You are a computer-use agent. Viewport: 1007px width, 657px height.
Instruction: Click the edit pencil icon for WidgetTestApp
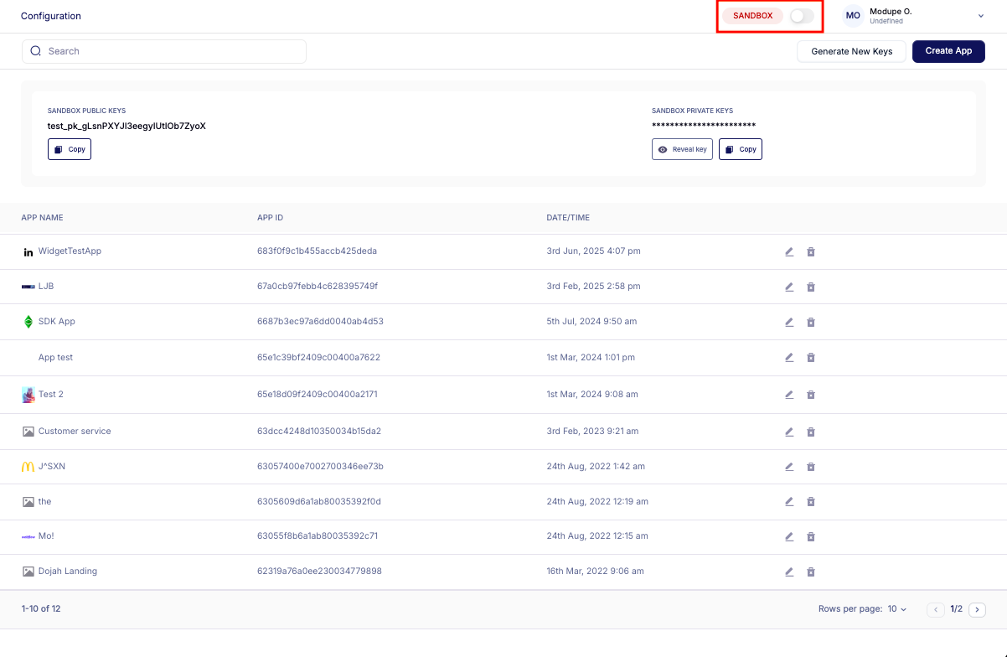(x=789, y=251)
